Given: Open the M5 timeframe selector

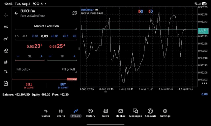Looking at the screenshot, I should [x=6, y=27].
